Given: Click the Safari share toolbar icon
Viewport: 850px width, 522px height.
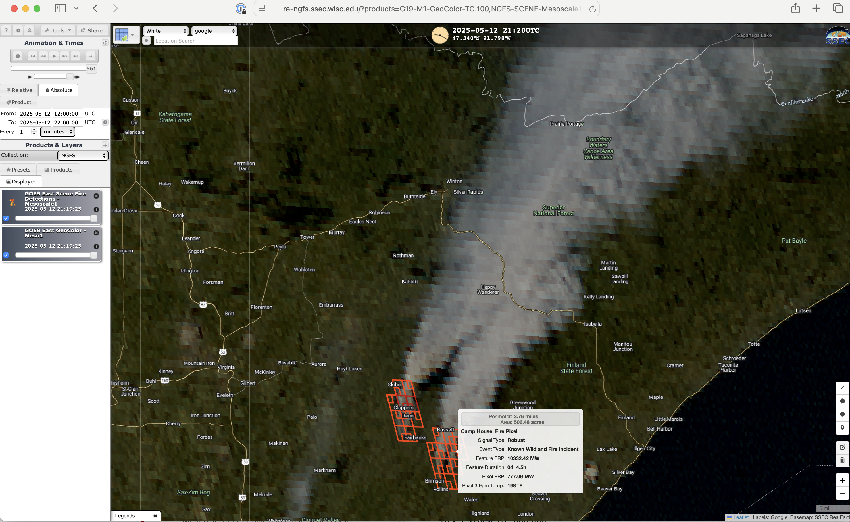Looking at the screenshot, I should (795, 8).
